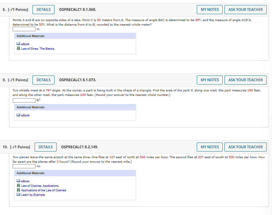Click the red value 90 in question 8
This screenshot has height=215, width=272.
[x=99, y=20]
